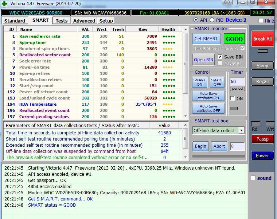Viewport: 277px width, 219px height.
Task: Click the indicator lamp under Break All
Action: [x=263, y=51]
